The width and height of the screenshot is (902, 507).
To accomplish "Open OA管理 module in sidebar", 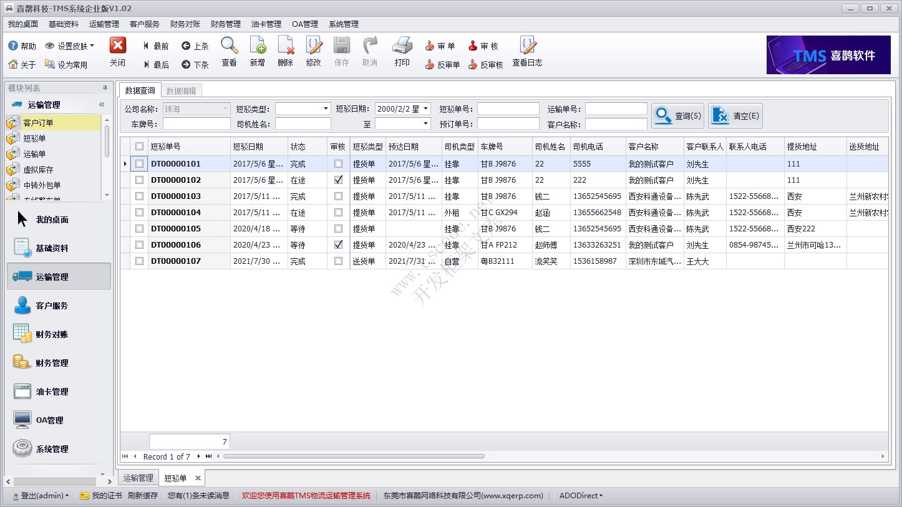I will click(59, 420).
